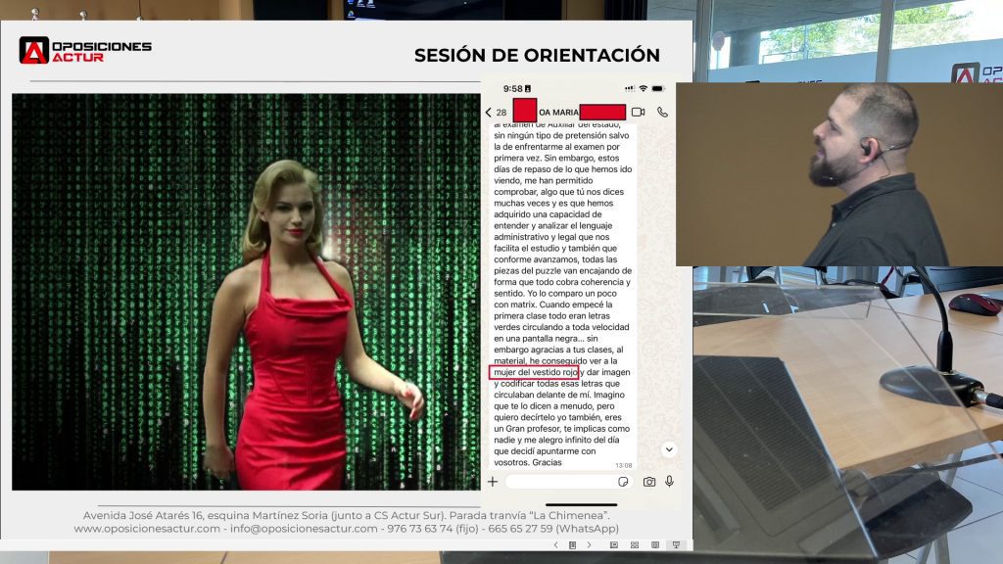Image resolution: width=1003 pixels, height=564 pixels.
Task: Open the sticker picker in message field
Action: point(623,482)
